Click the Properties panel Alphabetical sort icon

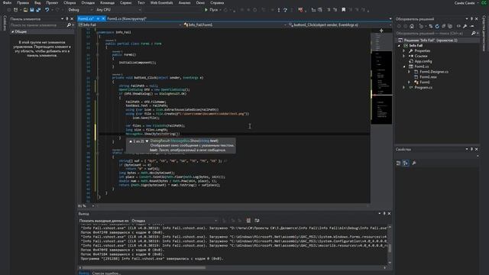tap(406, 163)
